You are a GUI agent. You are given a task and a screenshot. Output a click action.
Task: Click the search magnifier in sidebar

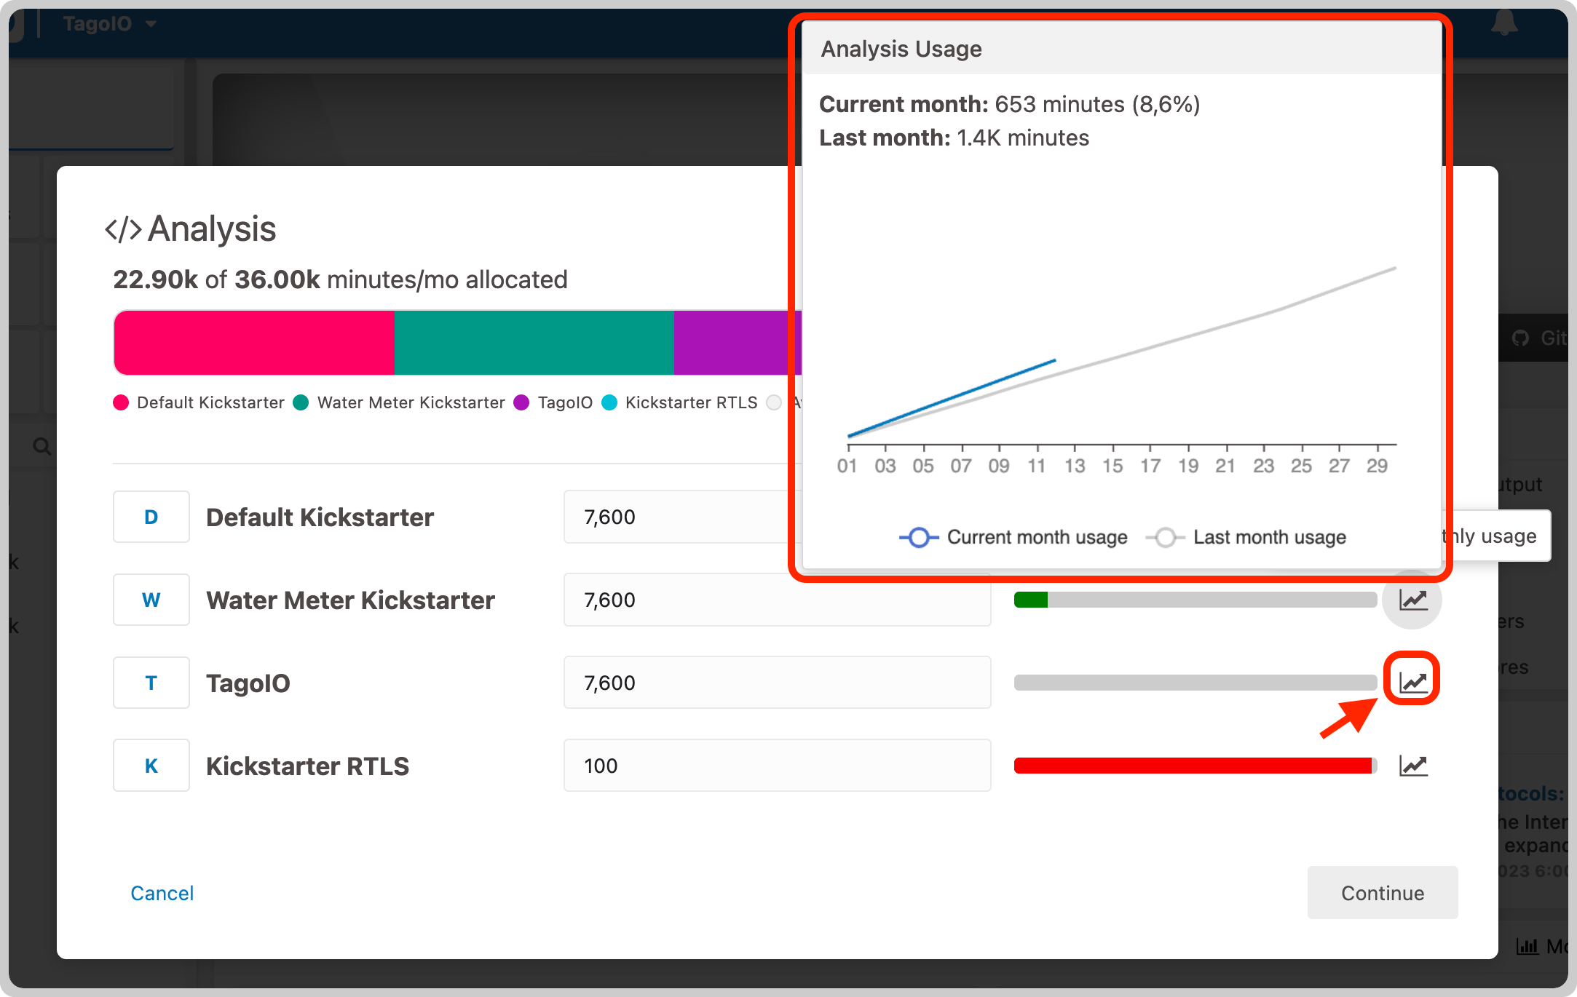point(42,446)
